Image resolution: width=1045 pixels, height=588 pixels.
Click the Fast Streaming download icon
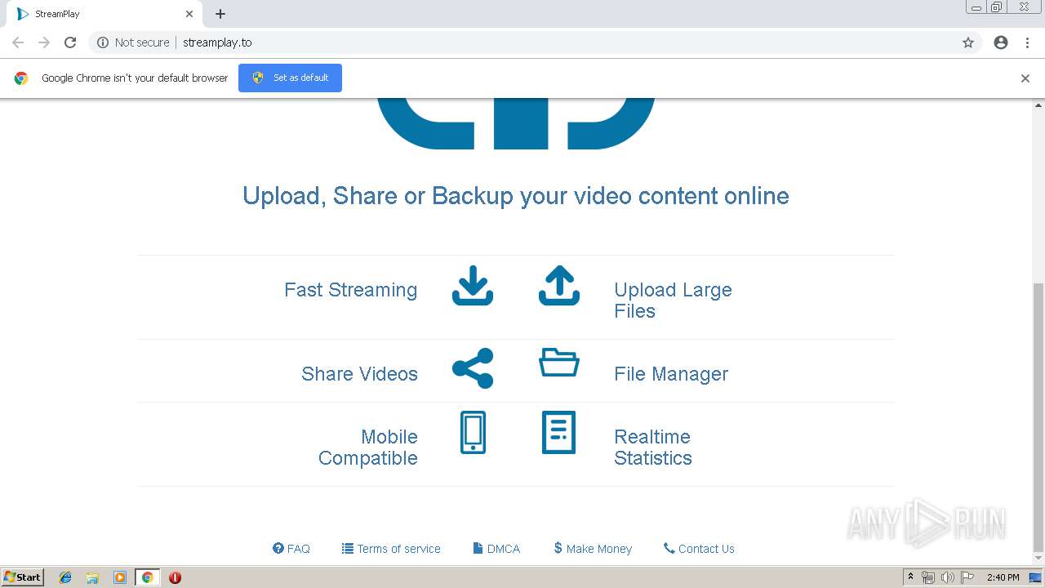473,285
